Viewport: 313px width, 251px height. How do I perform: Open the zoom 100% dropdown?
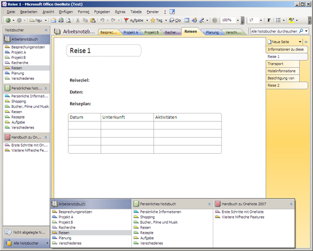[x=238, y=20]
